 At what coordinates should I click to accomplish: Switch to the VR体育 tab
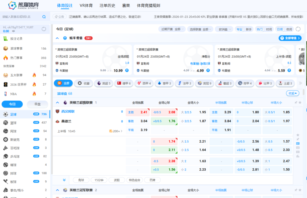click(86, 5)
